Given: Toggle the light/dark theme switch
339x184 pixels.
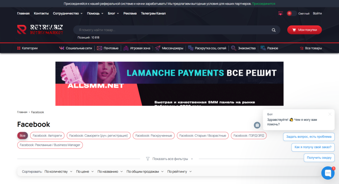Looking at the screenshot, I should click(x=291, y=14).
